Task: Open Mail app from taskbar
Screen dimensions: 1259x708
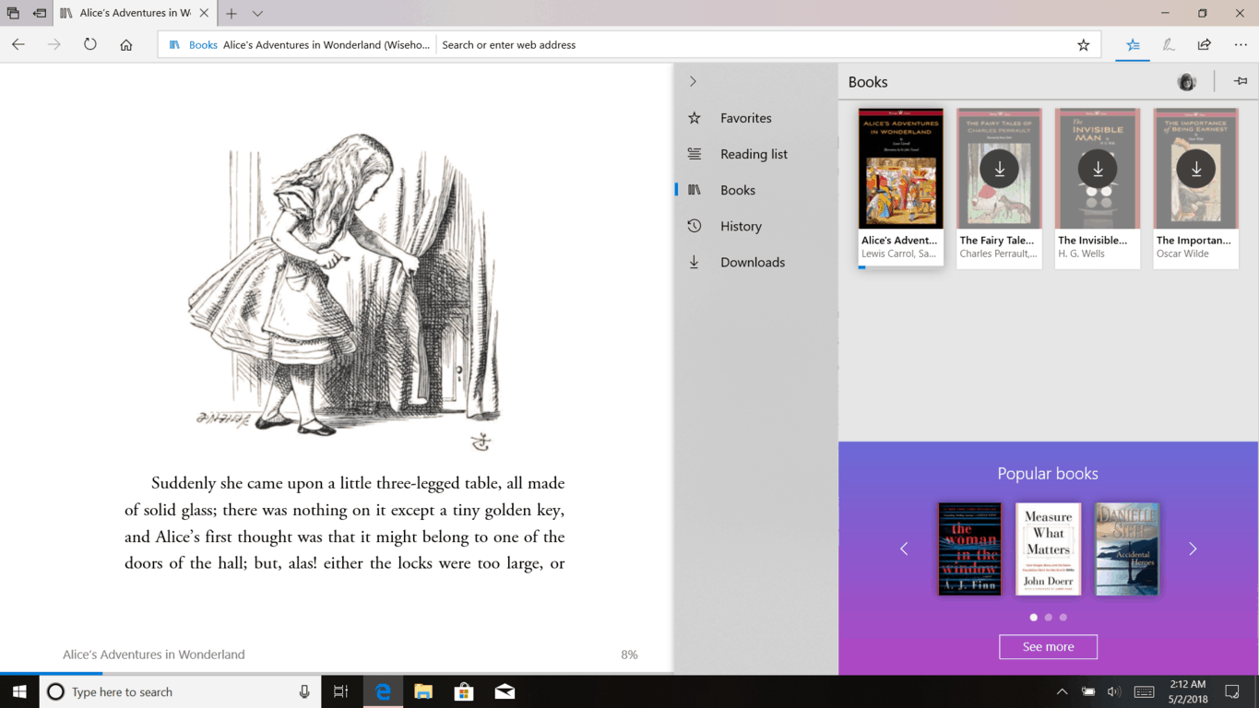Action: pyautogui.click(x=505, y=691)
